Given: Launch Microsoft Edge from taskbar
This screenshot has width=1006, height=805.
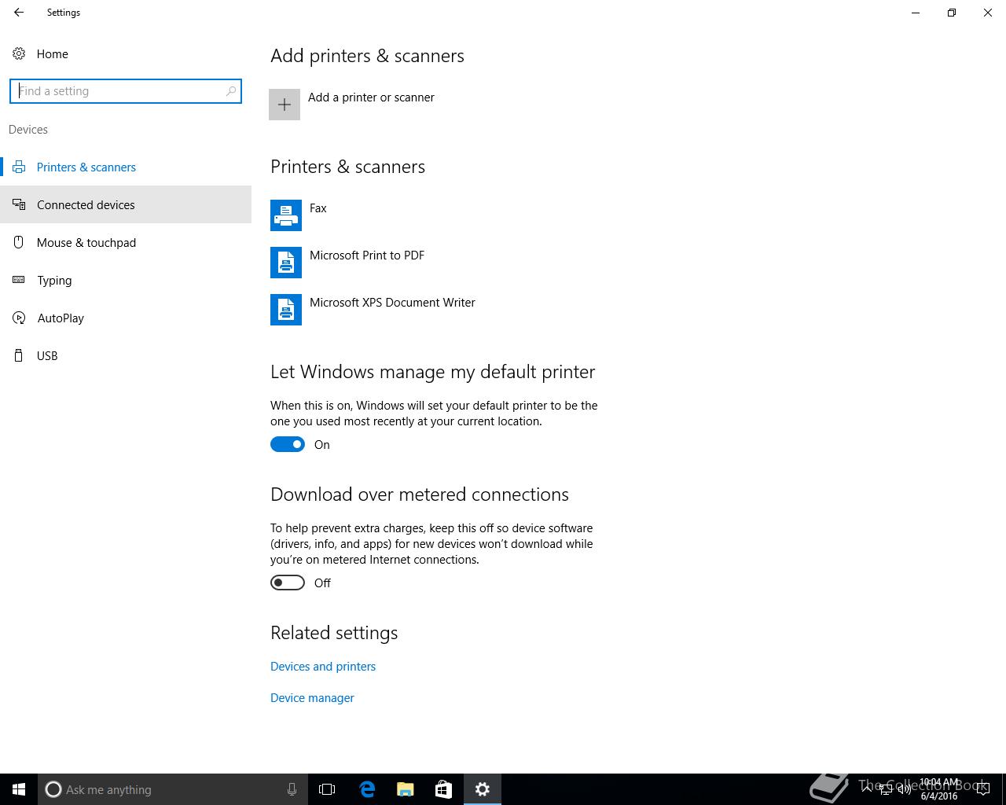Looking at the screenshot, I should tap(366, 789).
